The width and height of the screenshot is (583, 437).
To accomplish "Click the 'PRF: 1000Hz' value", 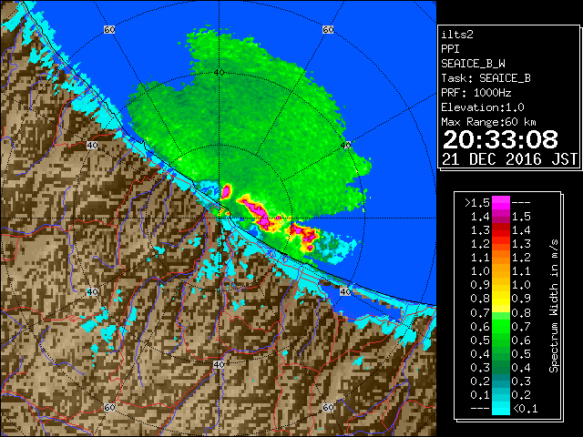I will point(476,93).
